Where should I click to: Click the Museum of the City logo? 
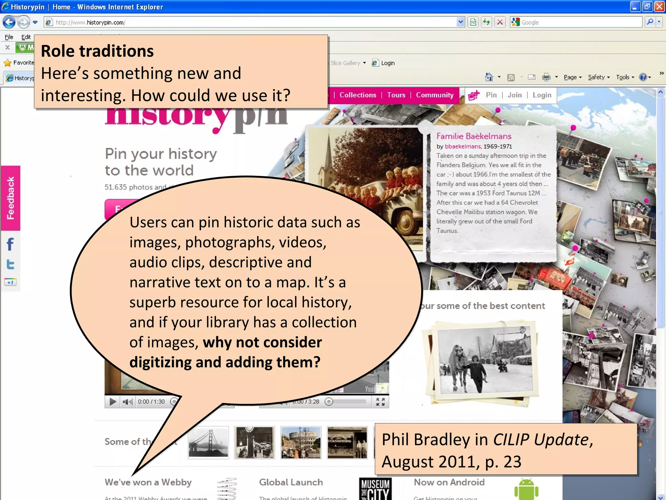pyautogui.click(x=375, y=489)
